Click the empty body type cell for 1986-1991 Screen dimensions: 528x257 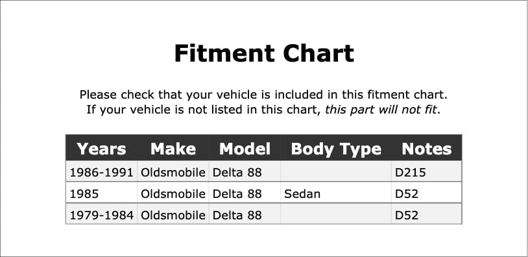[336, 173]
